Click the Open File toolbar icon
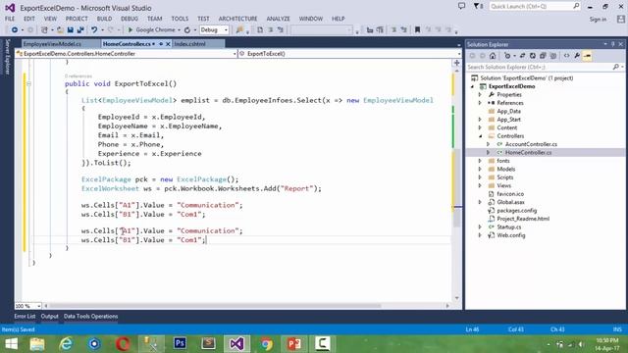Screen dimensions: 628x353 coord(60,30)
